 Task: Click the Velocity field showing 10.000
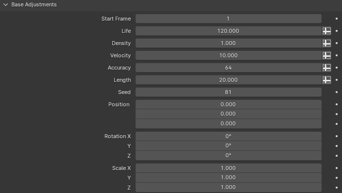pyautogui.click(x=228, y=55)
